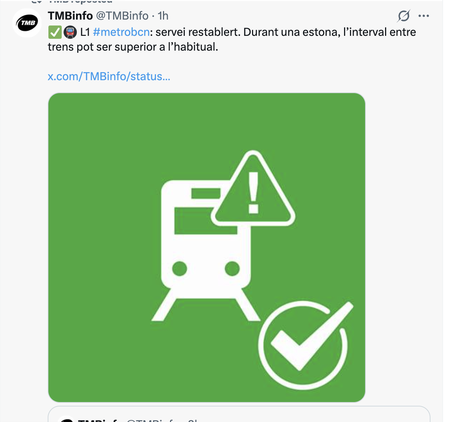Open the @TMBinfo handle link
Image resolution: width=456 pixels, height=422 pixels.
coord(122,16)
